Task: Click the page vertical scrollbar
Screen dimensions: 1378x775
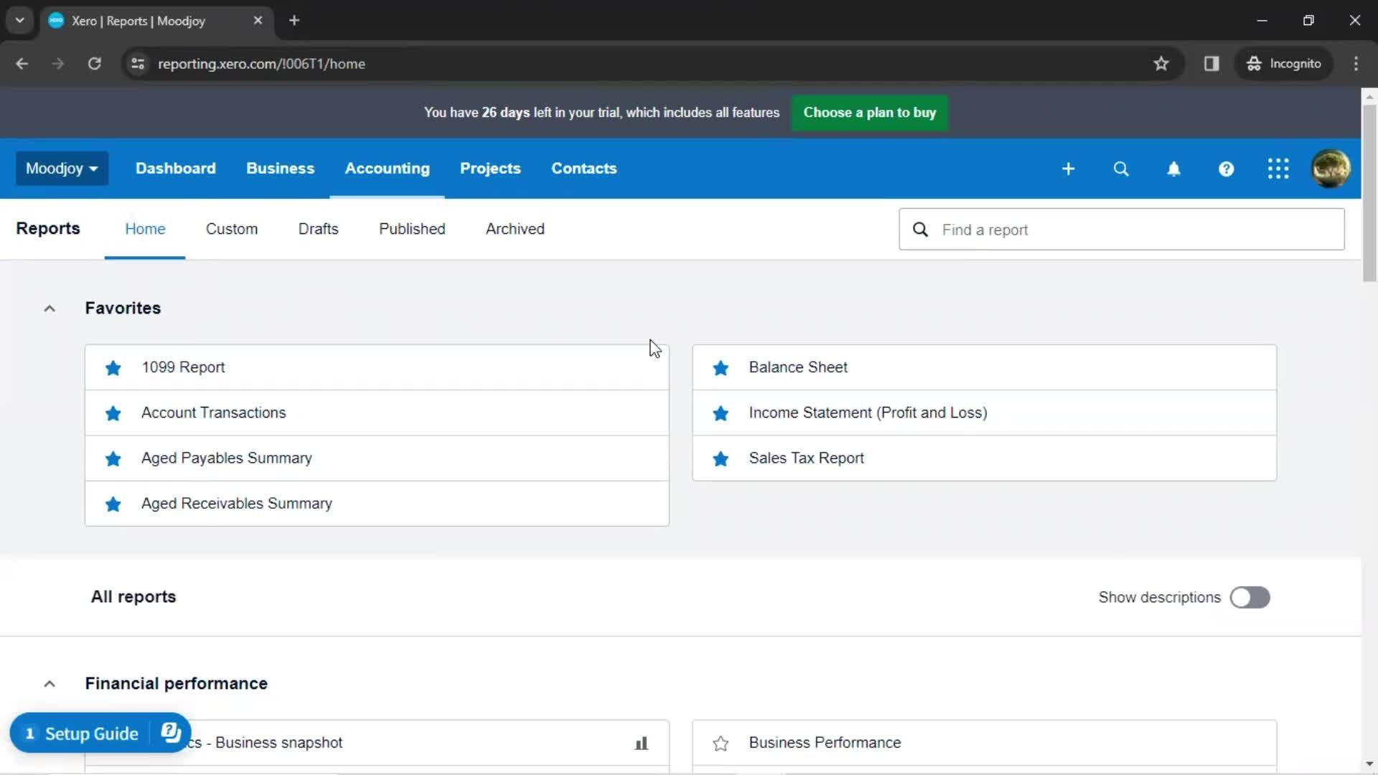Action: (x=1369, y=192)
